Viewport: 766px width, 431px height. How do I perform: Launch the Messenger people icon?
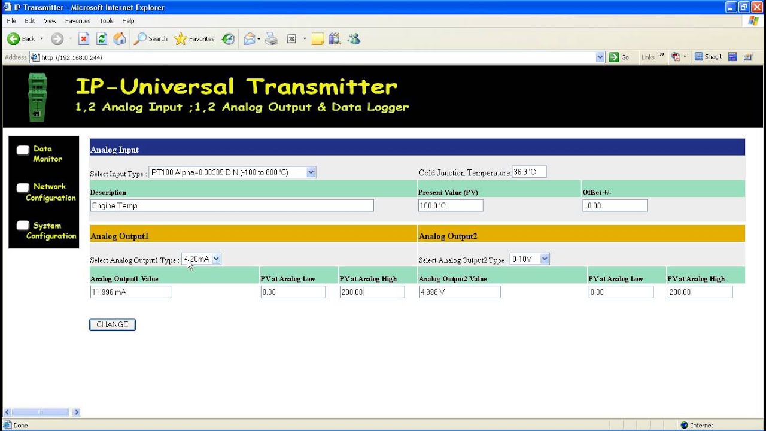[x=354, y=39]
